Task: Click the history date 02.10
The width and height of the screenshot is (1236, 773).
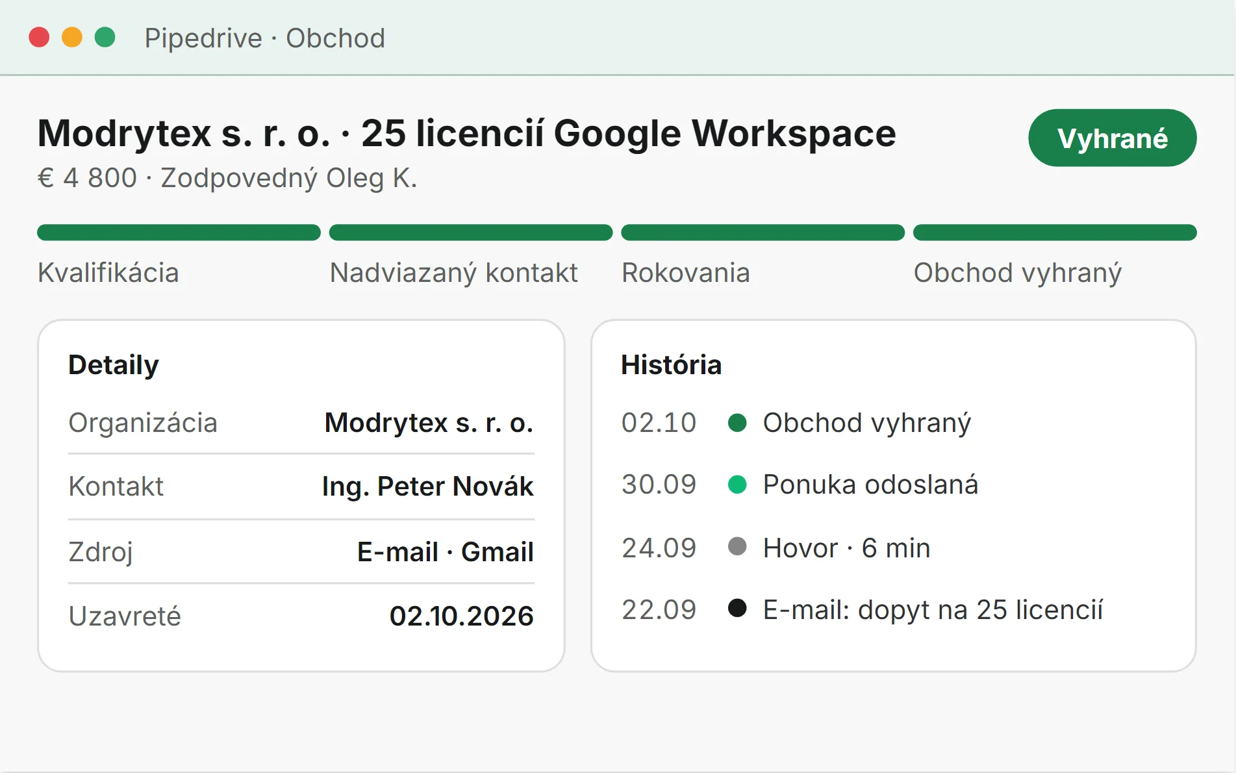Action: pos(659,423)
